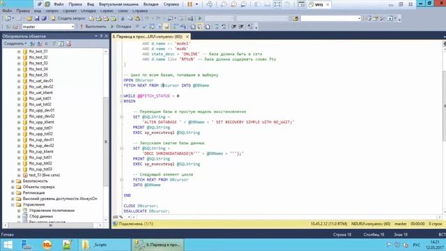Click the SSMS taskbar item 'Перевод в про...'
This screenshot has height=251, width=446.
tap(157, 245)
